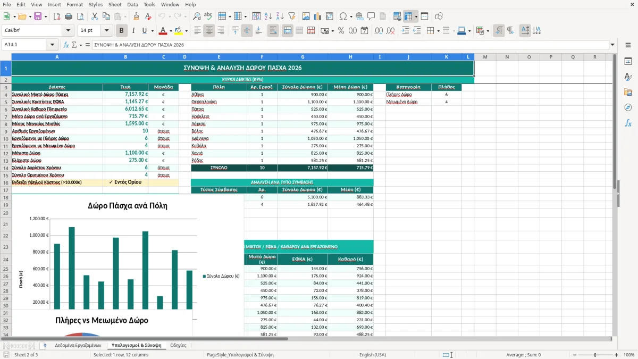
Task: Click Format as Percent icon
Action: pos(341,31)
